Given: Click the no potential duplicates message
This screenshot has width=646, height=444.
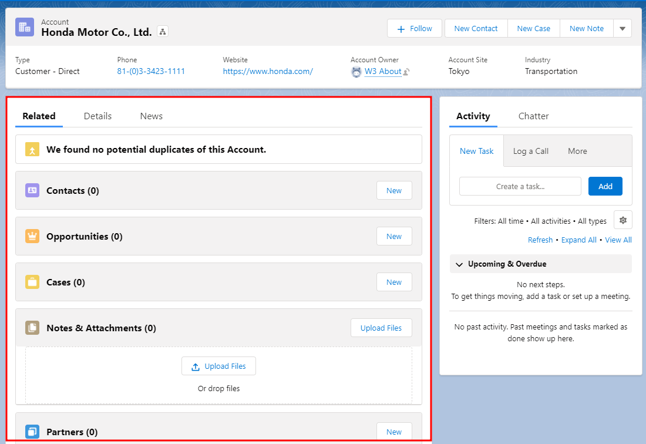Looking at the screenshot, I should coord(156,150).
